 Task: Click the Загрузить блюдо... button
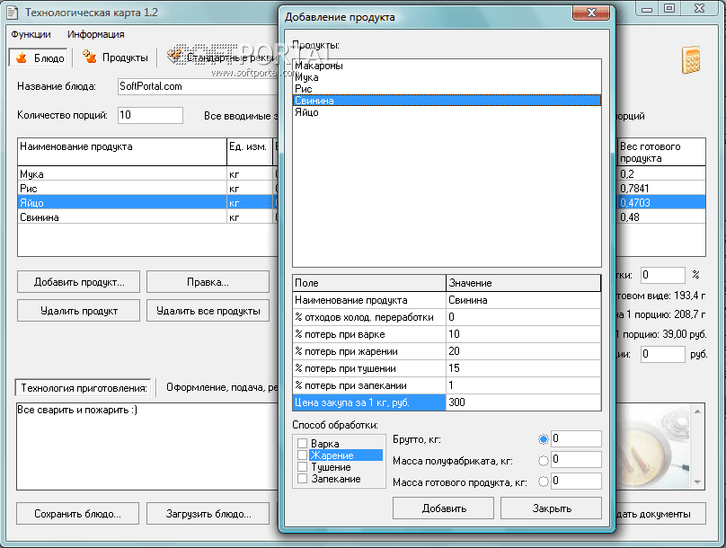click(208, 514)
